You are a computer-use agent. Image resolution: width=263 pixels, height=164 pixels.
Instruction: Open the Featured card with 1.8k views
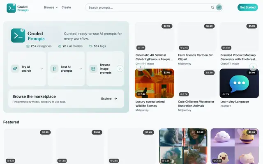coord(80,146)
